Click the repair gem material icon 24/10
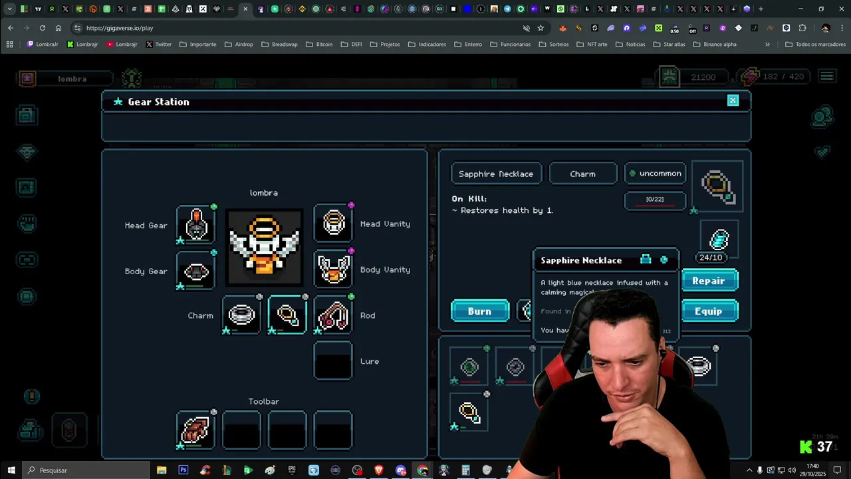Image resolution: width=851 pixels, height=479 pixels. click(719, 240)
